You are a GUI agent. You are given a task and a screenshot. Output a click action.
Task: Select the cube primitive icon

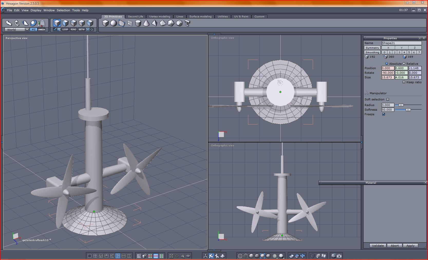click(105, 23)
